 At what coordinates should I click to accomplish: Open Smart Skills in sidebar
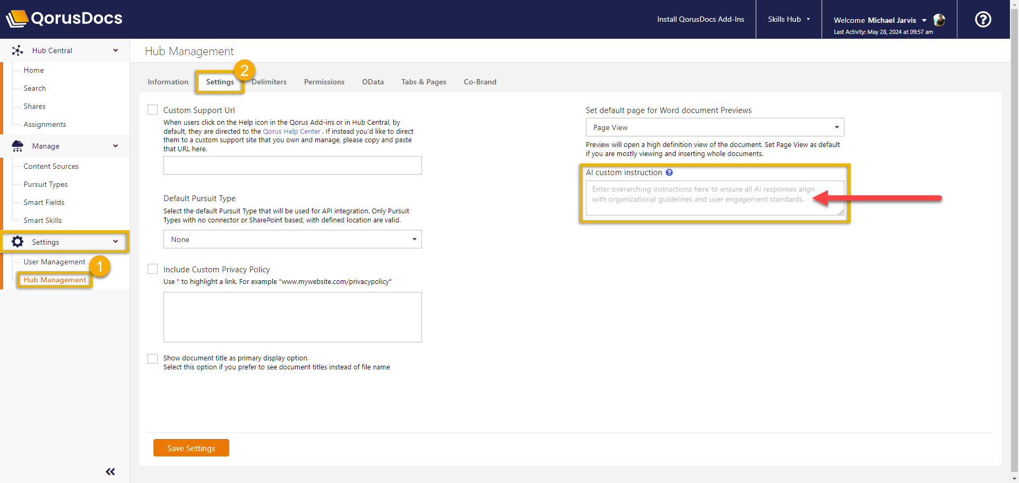point(42,220)
